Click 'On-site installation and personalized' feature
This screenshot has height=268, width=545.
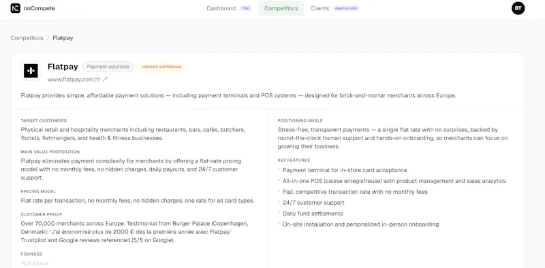pos(361,224)
